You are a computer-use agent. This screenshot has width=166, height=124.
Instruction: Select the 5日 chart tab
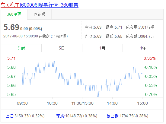click(62, 48)
